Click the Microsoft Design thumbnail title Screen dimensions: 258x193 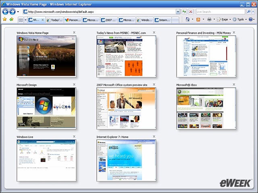[x=27, y=85]
